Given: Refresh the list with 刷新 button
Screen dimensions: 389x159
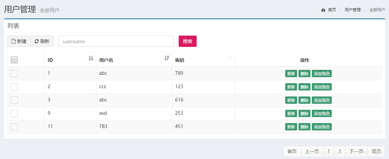Looking at the screenshot, I should pos(42,41).
